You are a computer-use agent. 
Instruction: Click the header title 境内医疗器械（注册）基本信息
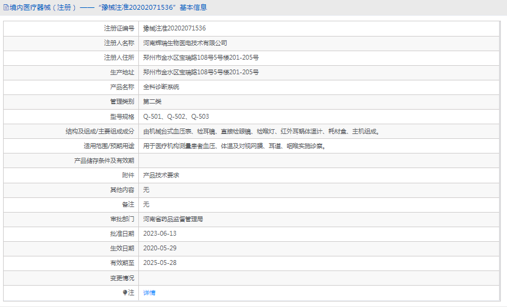pos(108,7)
